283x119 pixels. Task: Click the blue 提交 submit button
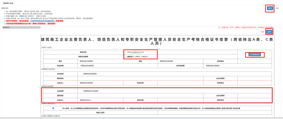click(270, 8)
